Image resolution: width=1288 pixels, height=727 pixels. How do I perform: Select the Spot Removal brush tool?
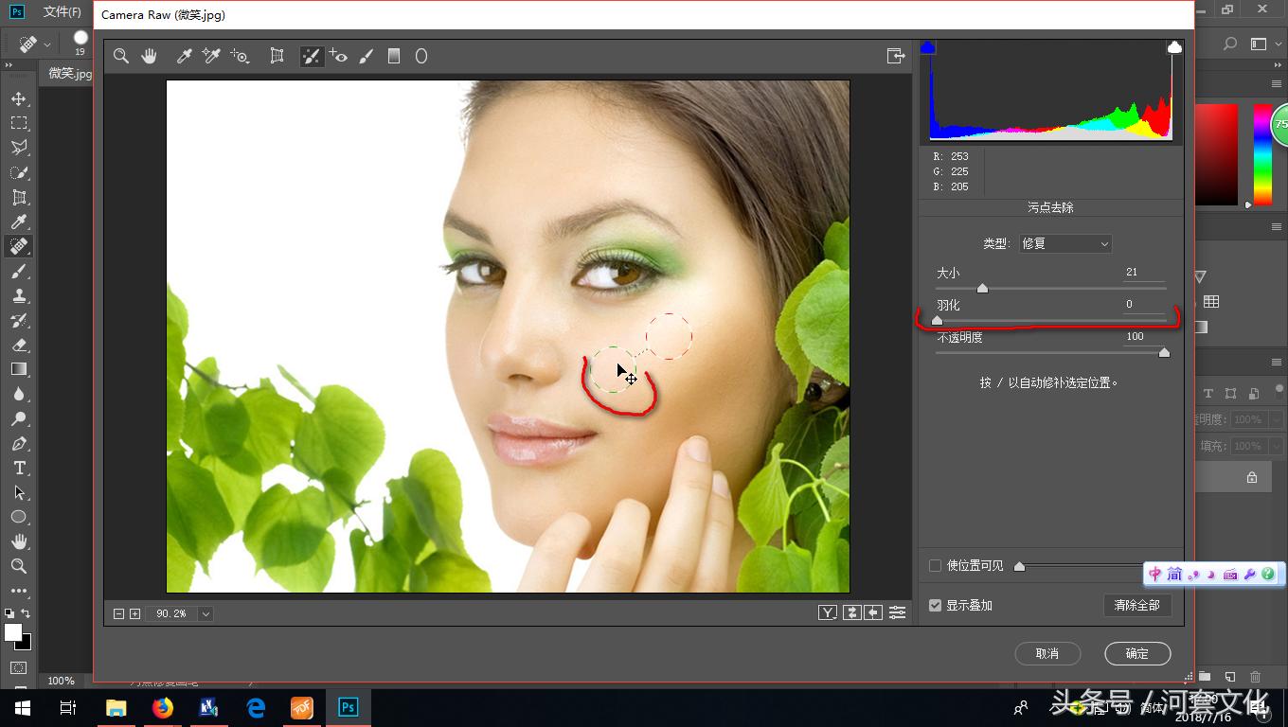coord(311,56)
